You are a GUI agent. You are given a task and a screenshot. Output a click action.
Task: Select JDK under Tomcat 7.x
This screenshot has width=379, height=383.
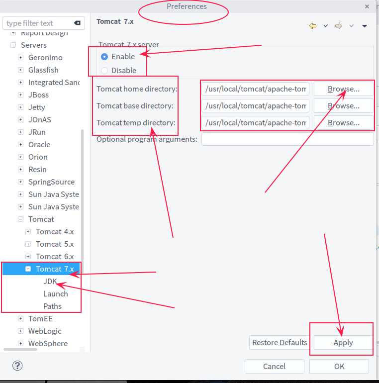pyautogui.click(x=50, y=282)
